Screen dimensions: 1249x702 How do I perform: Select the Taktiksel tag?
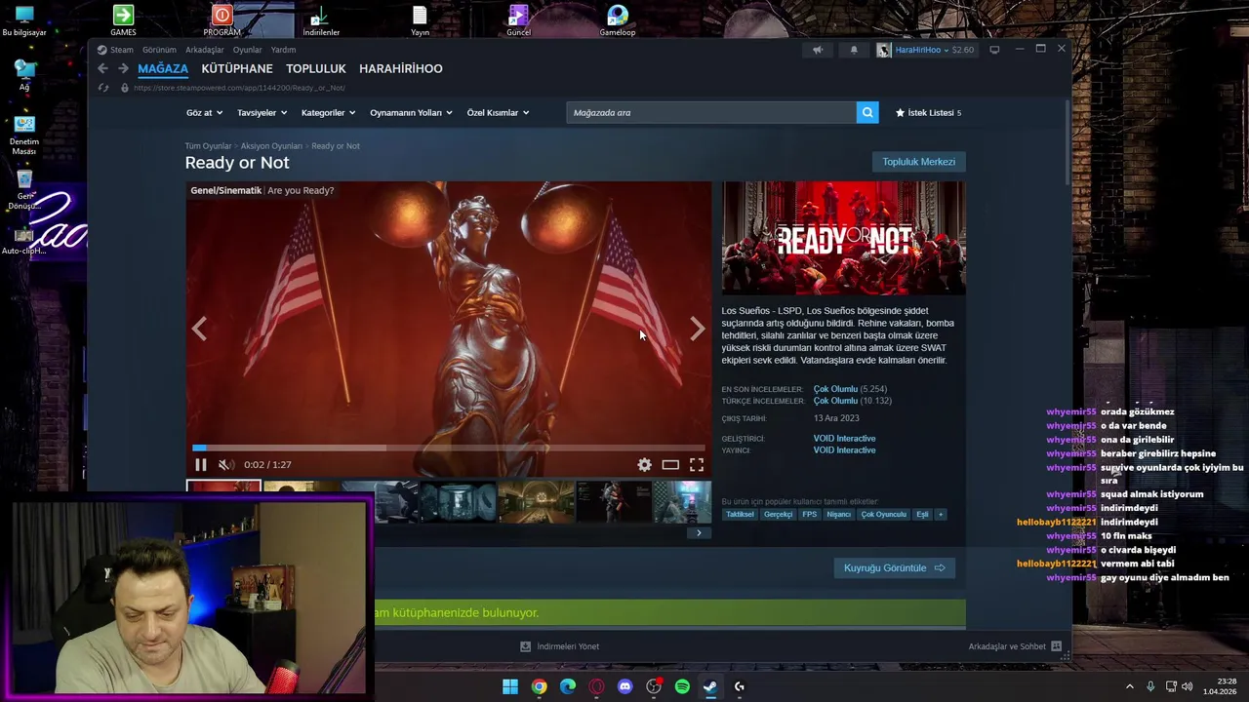pyautogui.click(x=740, y=514)
